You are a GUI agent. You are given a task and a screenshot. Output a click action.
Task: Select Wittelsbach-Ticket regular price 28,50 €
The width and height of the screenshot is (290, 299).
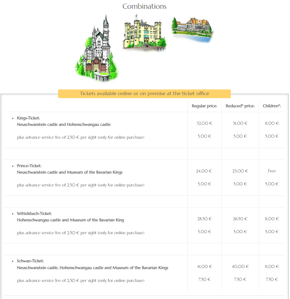pos(205,219)
